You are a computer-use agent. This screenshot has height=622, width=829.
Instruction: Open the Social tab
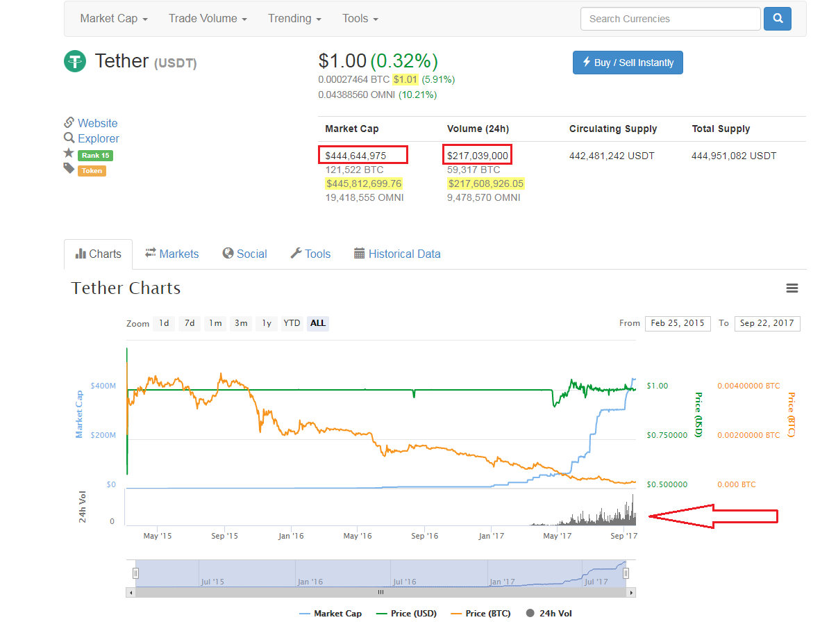(x=245, y=254)
